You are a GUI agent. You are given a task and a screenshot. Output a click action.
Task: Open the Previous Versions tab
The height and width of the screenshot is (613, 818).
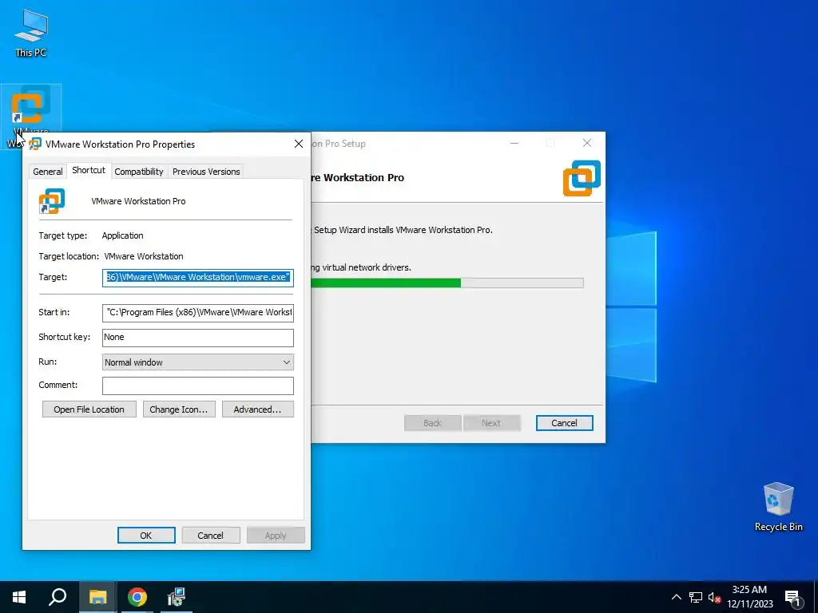[206, 172]
